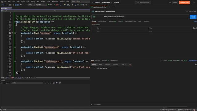
Task: Open the Build menu
Action: (28, 2)
